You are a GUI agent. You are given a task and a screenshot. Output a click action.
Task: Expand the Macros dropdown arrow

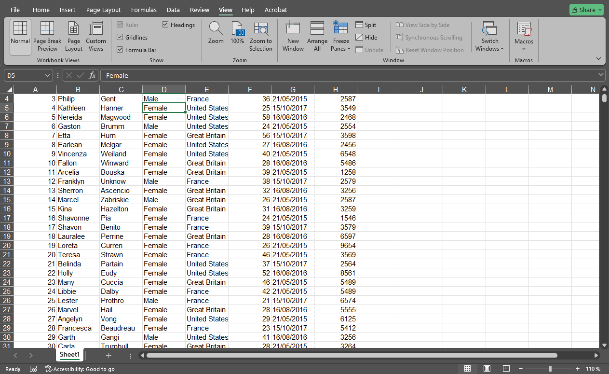(x=524, y=49)
